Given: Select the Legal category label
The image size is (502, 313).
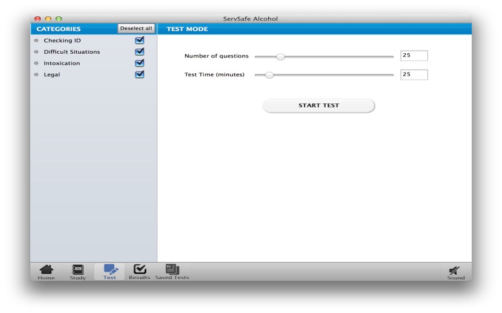Looking at the screenshot, I should coord(52,74).
